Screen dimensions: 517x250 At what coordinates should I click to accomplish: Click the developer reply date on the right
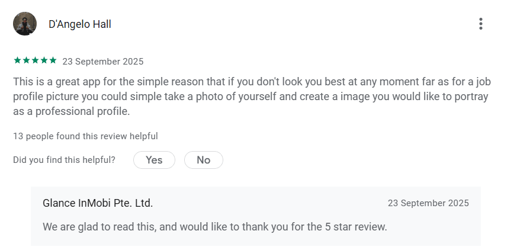pos(428,203)
